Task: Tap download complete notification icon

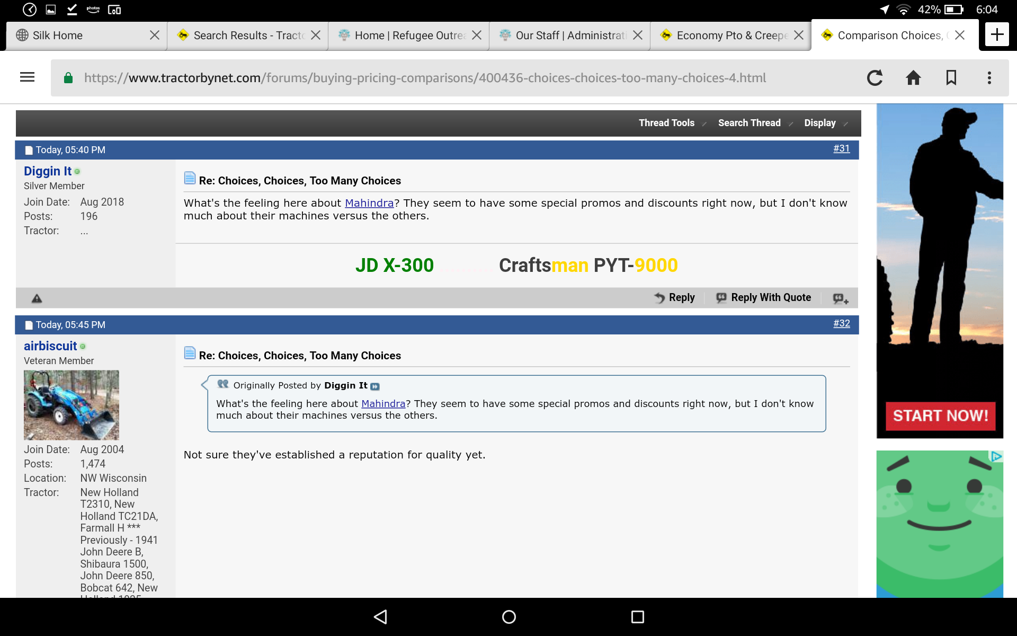Action: pyautogui.click(x=72, y=10)
